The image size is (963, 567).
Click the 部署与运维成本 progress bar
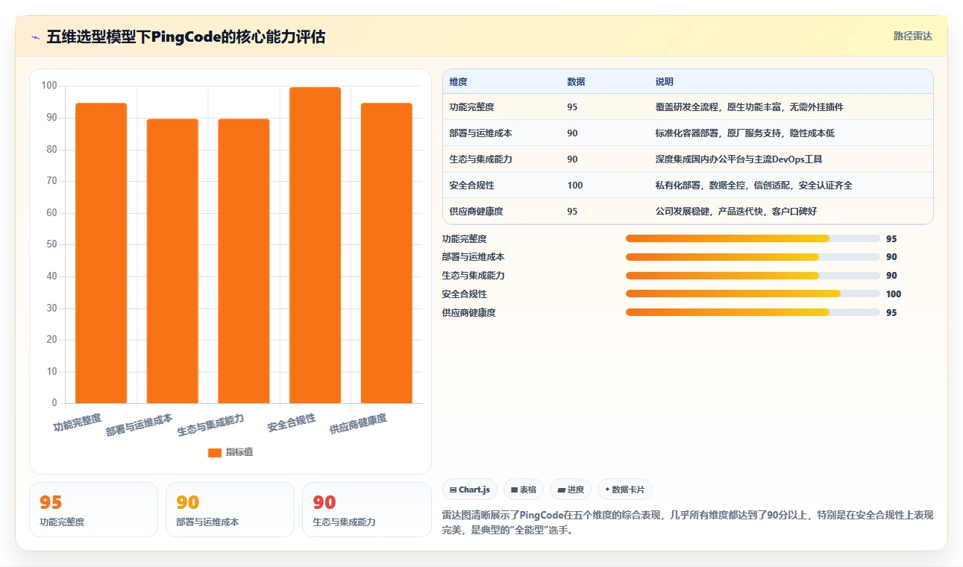pyautogui.click(x=753, y=257)
